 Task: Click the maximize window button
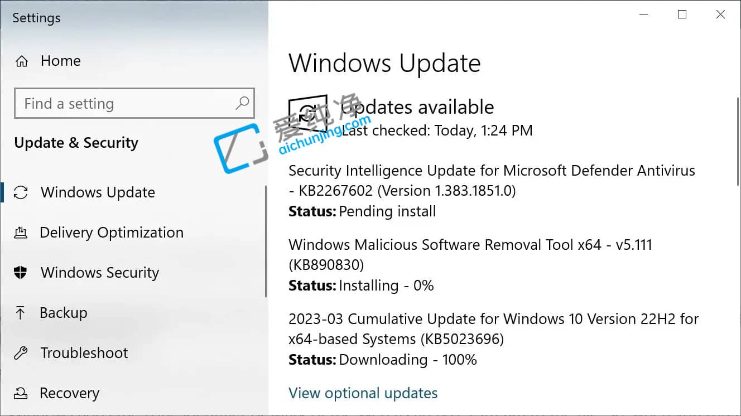pyautogui.click(x=682, y=14)
